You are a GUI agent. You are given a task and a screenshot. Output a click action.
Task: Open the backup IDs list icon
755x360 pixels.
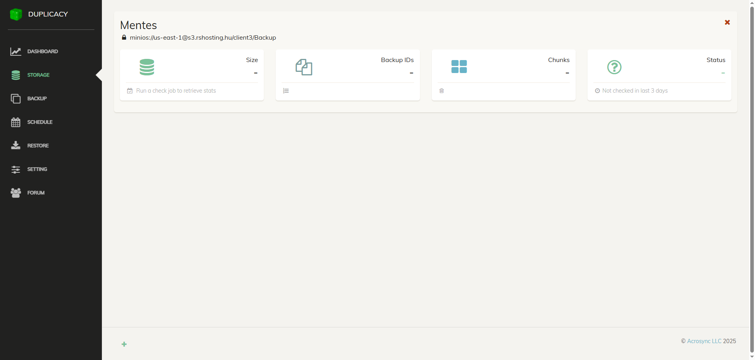click(286, 91)
